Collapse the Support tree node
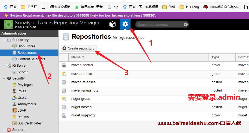249x133 pixels. pos(4,130)
